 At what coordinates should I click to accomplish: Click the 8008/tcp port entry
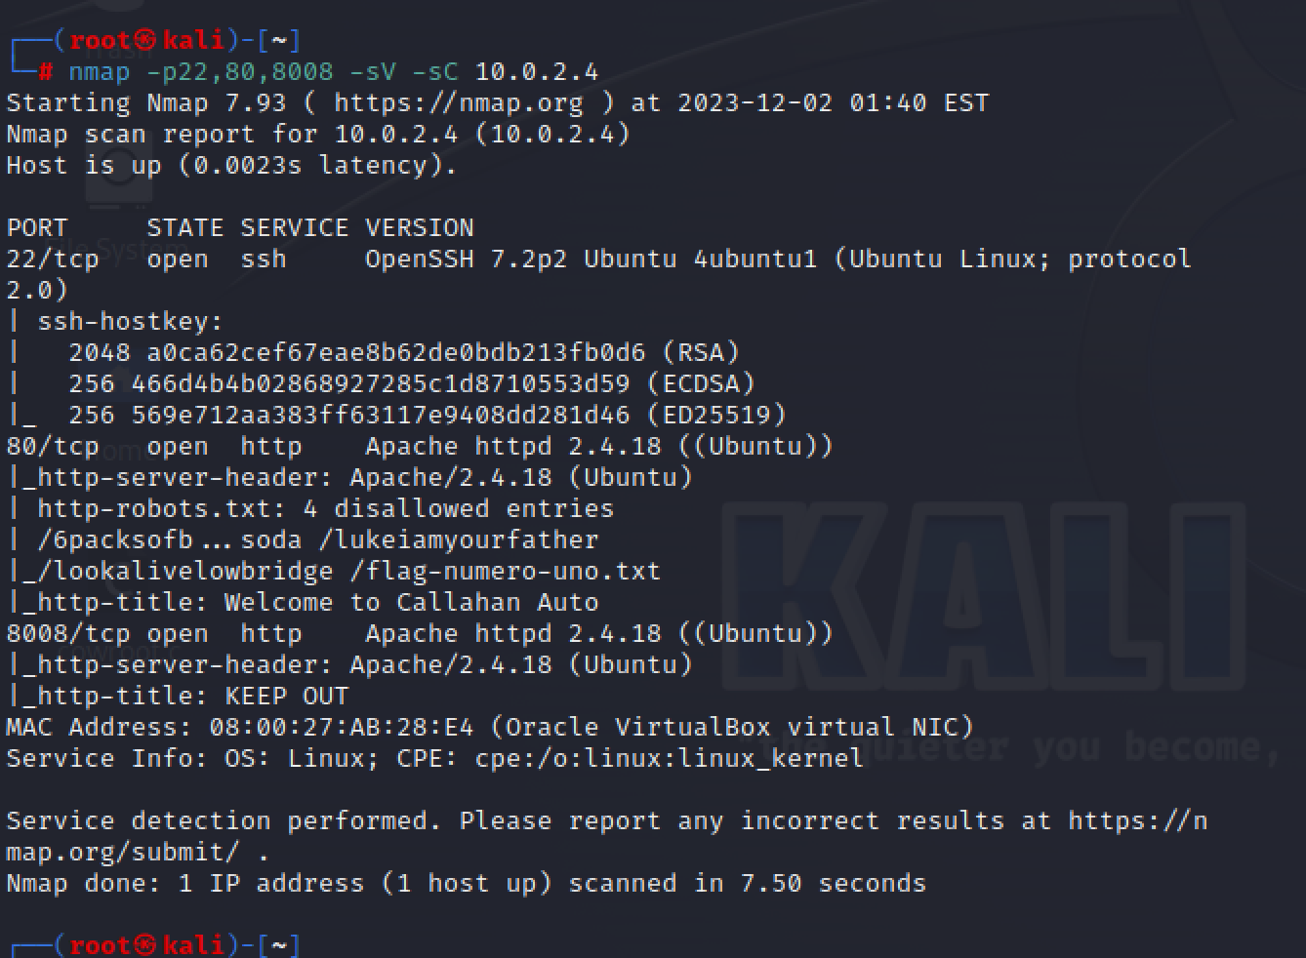pos(67,634)
